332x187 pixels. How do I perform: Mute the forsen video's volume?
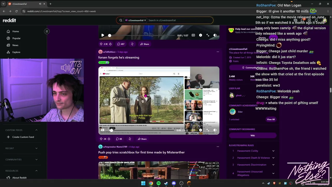pyautogui.click(x=215, y=130)
